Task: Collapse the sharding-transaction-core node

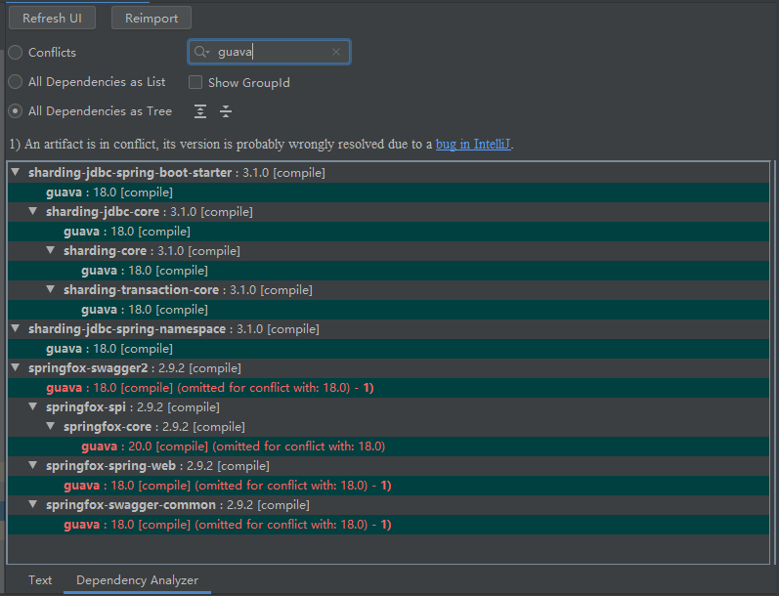Action: point(51,289)
